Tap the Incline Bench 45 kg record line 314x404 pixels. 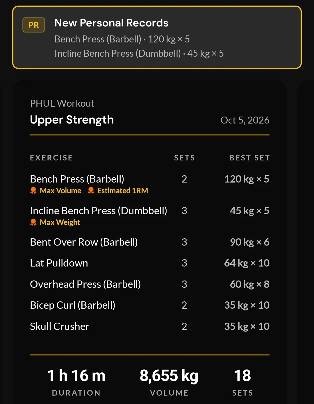point(139,53)
